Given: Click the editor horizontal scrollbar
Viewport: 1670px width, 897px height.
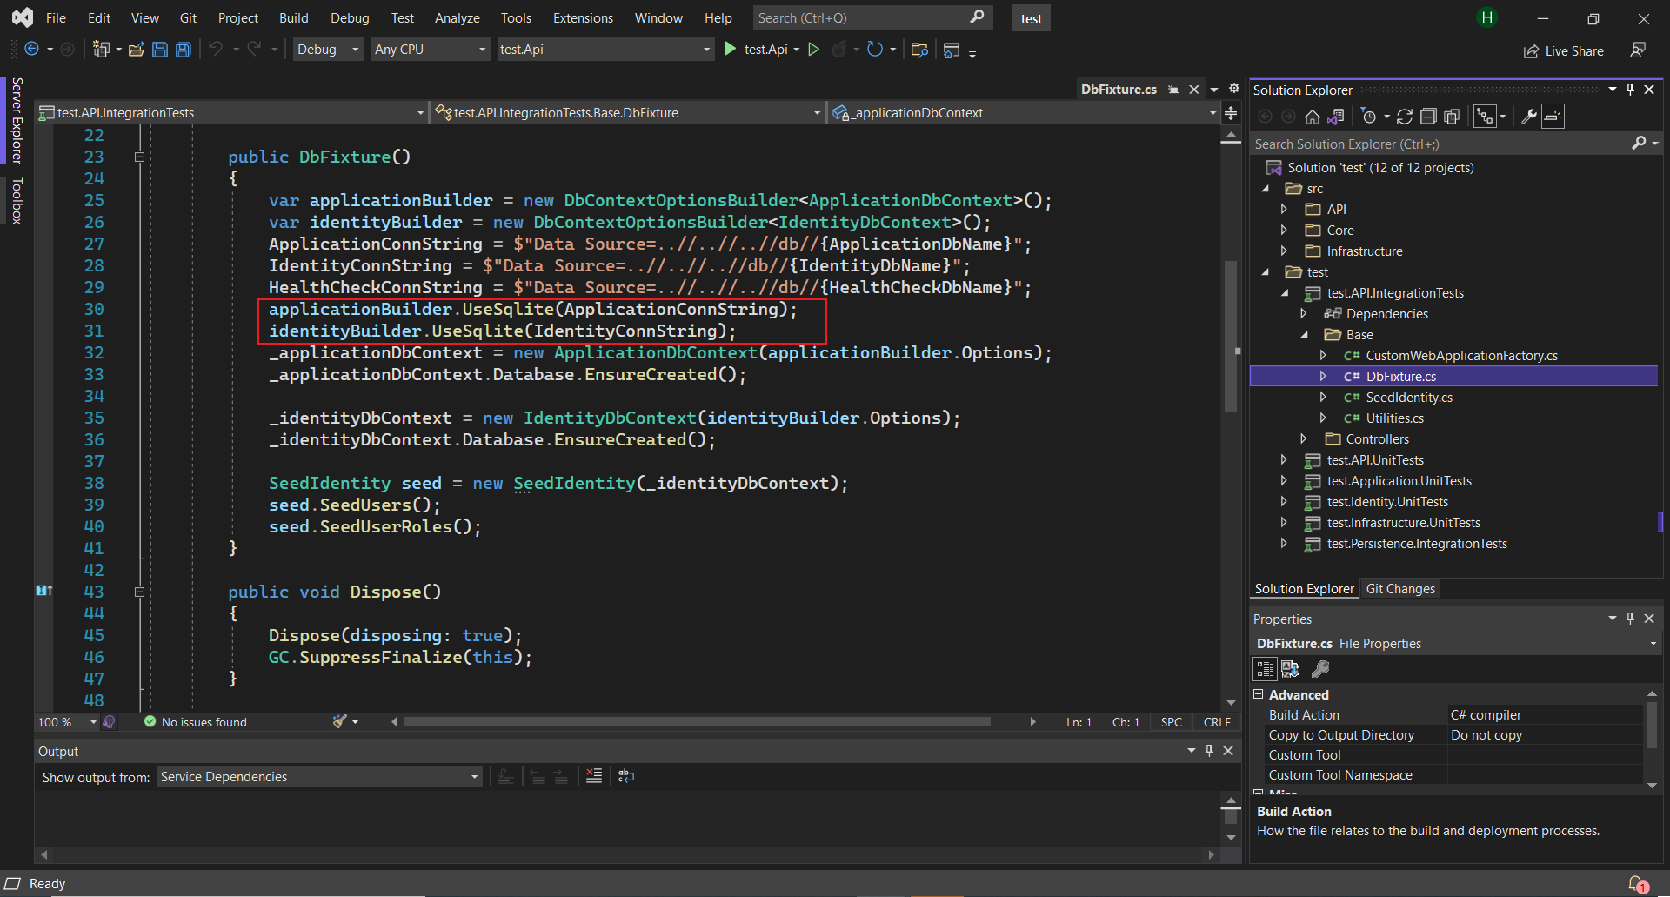Looking at the screenshot, I should point(697,722).
